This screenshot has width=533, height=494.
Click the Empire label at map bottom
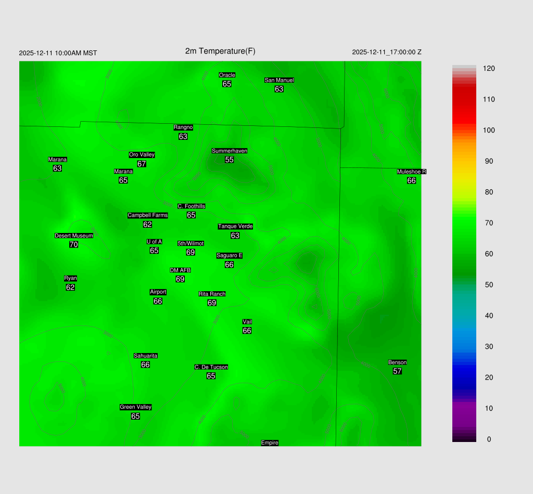(270, 443)
